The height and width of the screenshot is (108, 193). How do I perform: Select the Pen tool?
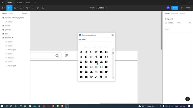click(x=27, y=8)
